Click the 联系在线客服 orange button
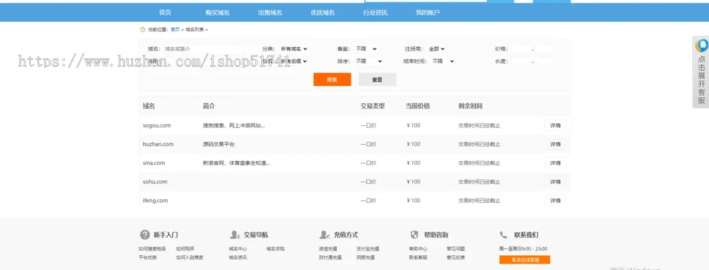This screenshot has height=270, width=709. click(x=524, y=260)
